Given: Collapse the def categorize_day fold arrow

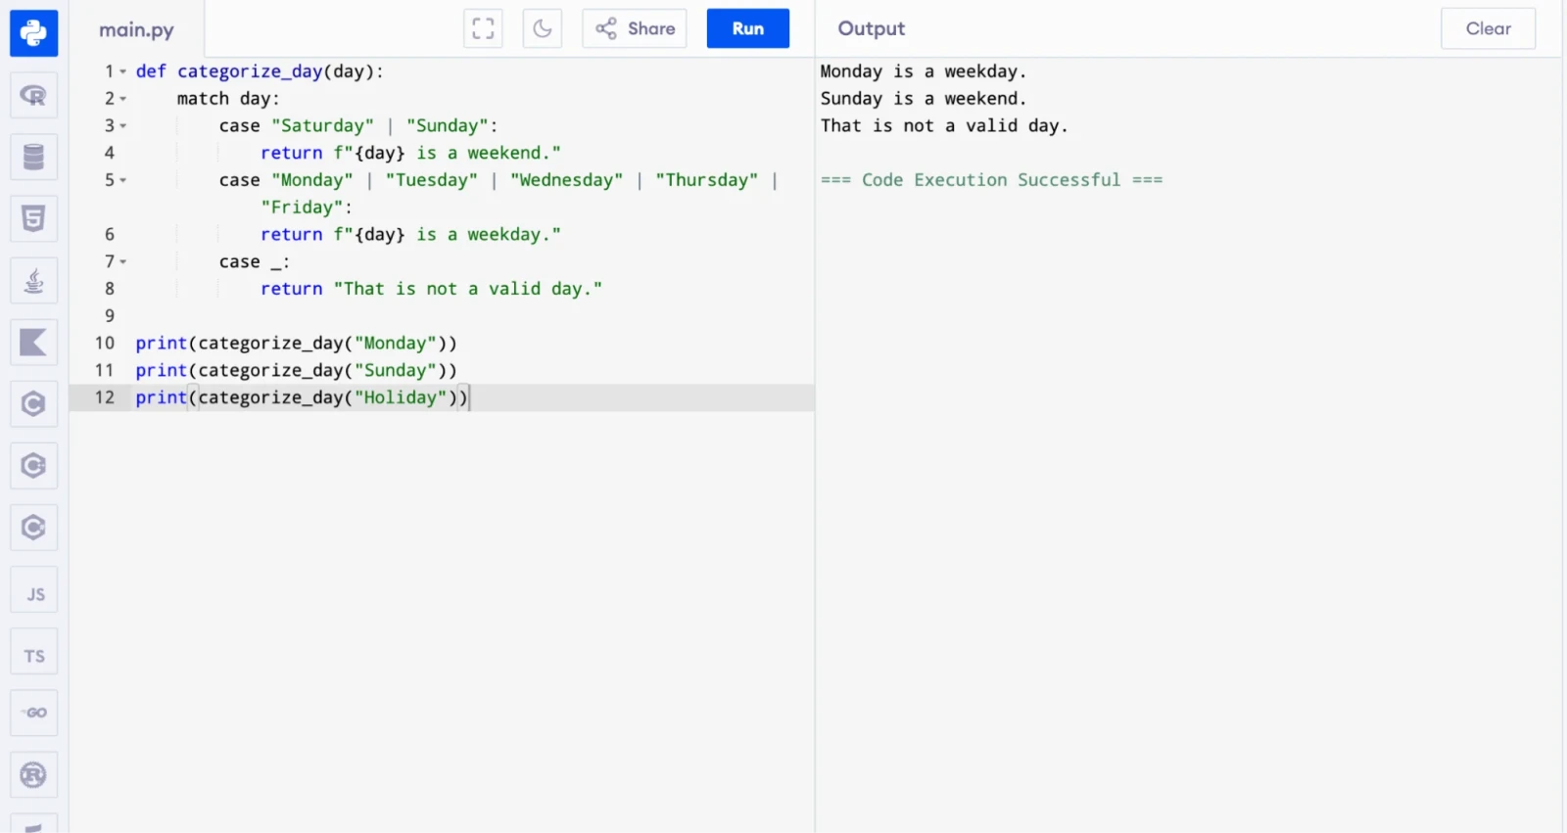Looking at the screenshot, I should pyautogui.click(x=123, y=71).
